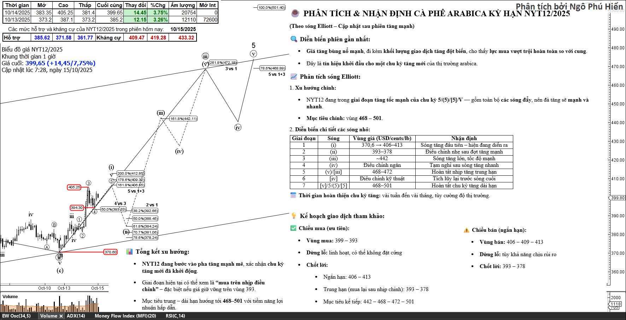Click the green checkmark beside Chiều mua
Image resolution: width=626 pixels, height=320 pixels.
[293, 228]
